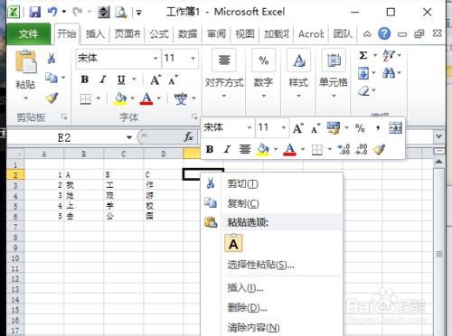Image resolution: width=452 pixels, height=336 pixels.
Task: Decrease decimal places in mini toolbar
Action: click(x=362, y=149)
